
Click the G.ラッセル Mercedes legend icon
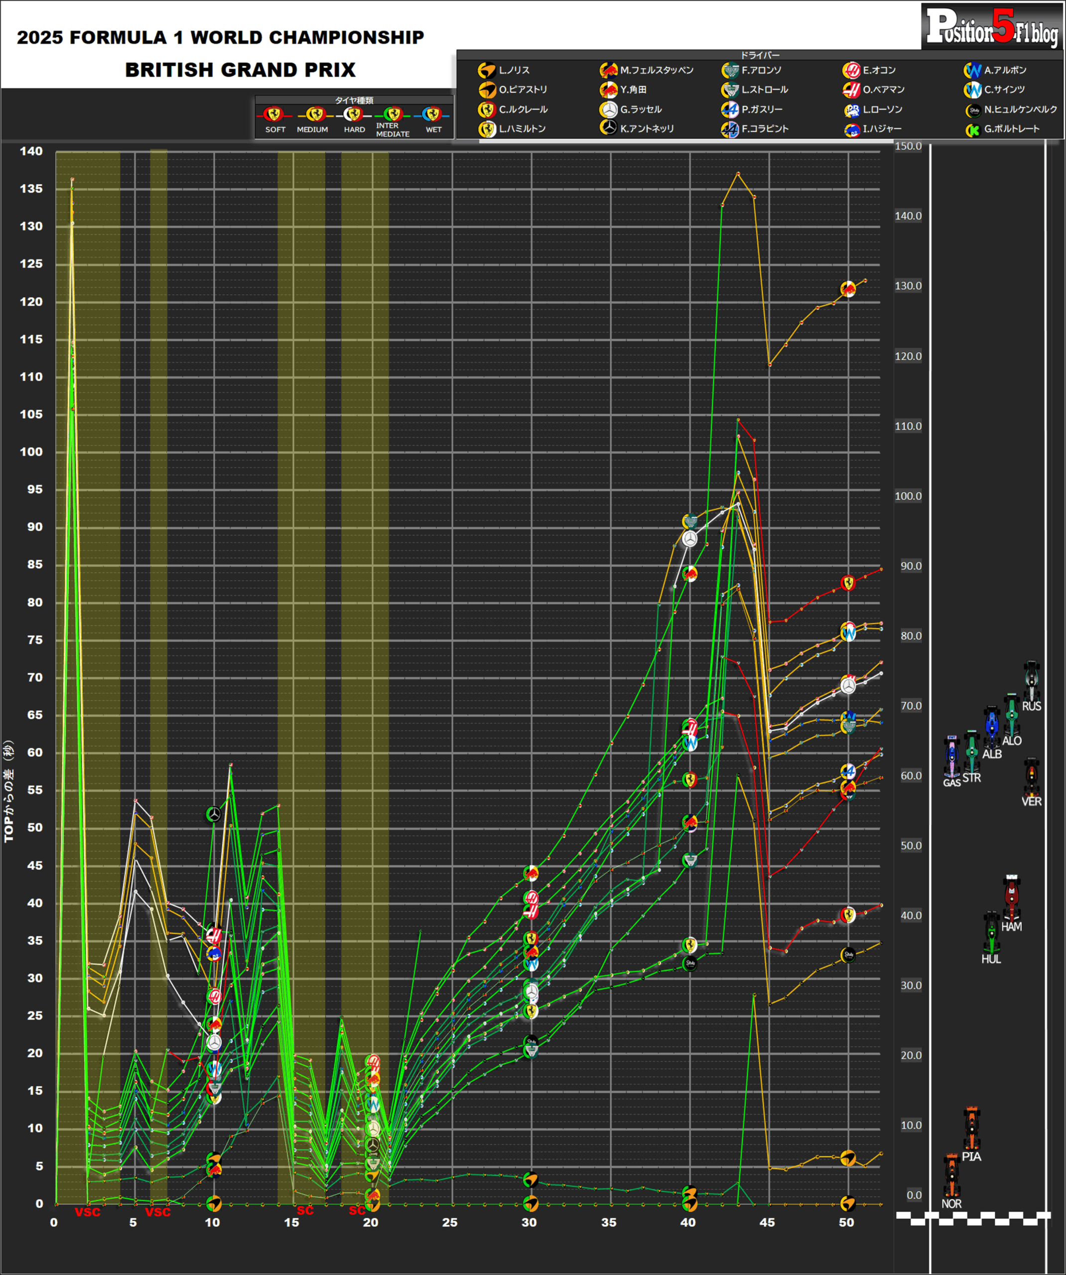point(608,110)
